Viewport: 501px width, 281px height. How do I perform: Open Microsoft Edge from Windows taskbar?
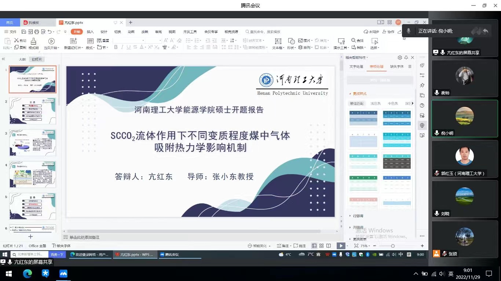[27, 273]
